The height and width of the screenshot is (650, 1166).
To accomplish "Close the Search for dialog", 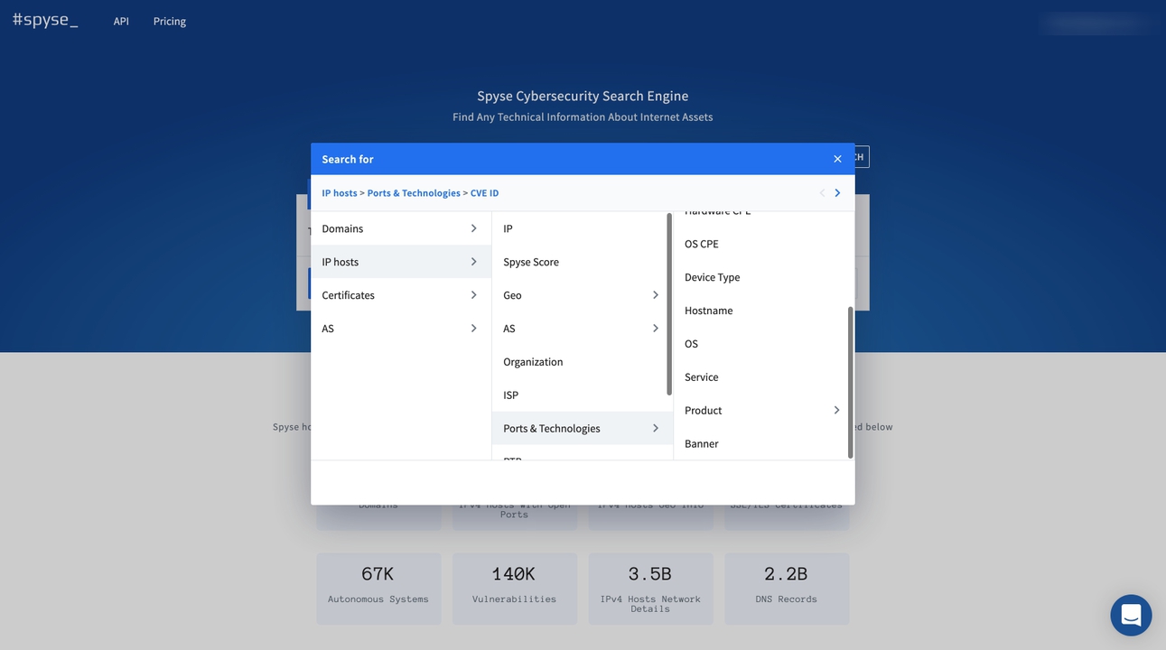I will click(x=837, y=159).
